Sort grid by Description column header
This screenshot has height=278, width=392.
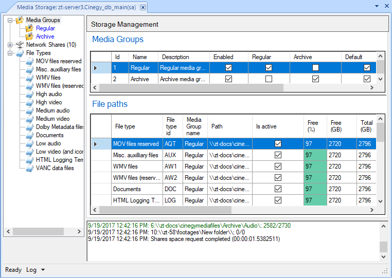click(x=184, y=57)
